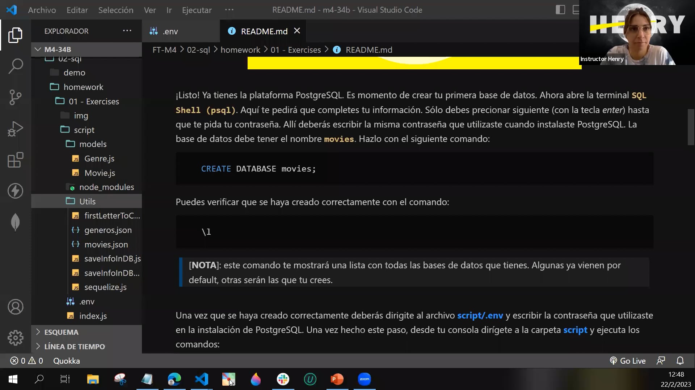Screen dimensions: 695x390
Task: Open Zoom from the taskbar
Action: tap(365, 379)
